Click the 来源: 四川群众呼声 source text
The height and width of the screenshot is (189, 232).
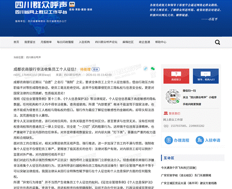coord(69,75)
